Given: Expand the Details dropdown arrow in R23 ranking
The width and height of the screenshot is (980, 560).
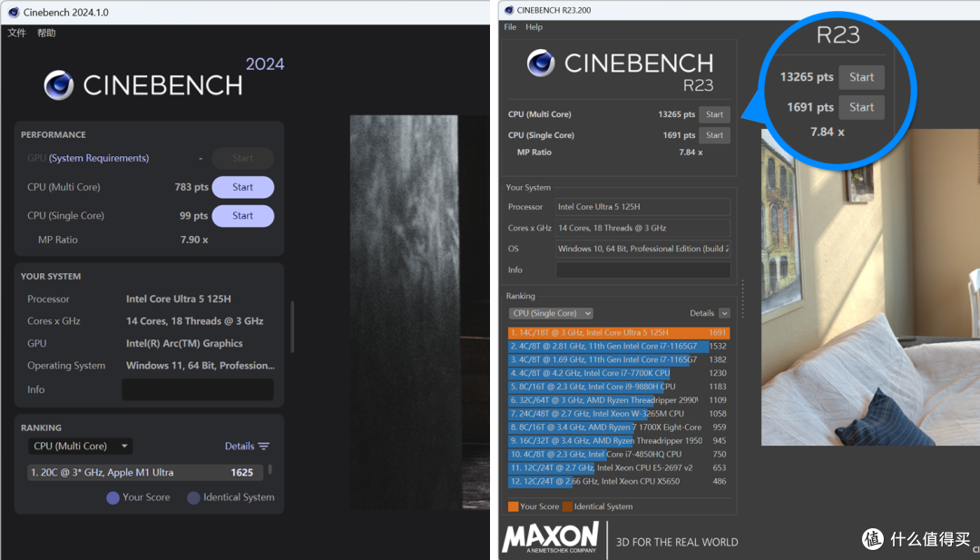Looking at the screenshot, I should click(x=724, y=313).
